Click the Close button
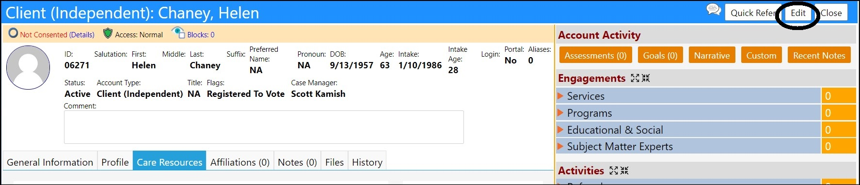 point(831,13)
